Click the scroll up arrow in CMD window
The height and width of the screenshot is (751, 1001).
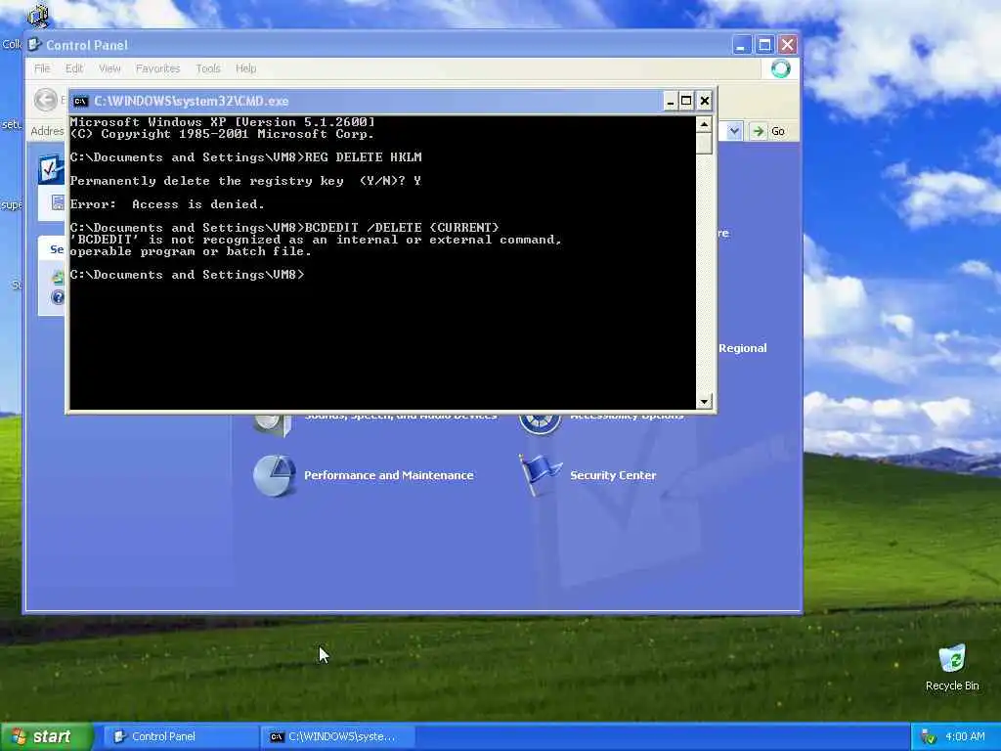click(704, 124)
